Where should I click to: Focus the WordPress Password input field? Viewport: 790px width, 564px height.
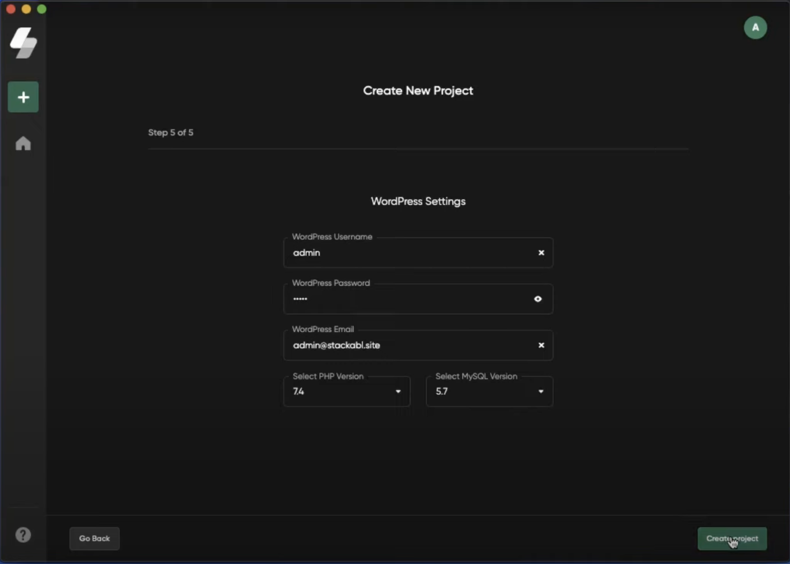[407, 299]
